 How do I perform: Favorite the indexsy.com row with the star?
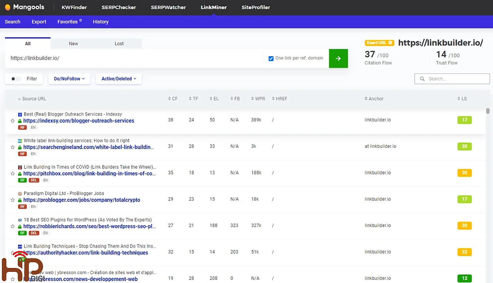(13, 121)
